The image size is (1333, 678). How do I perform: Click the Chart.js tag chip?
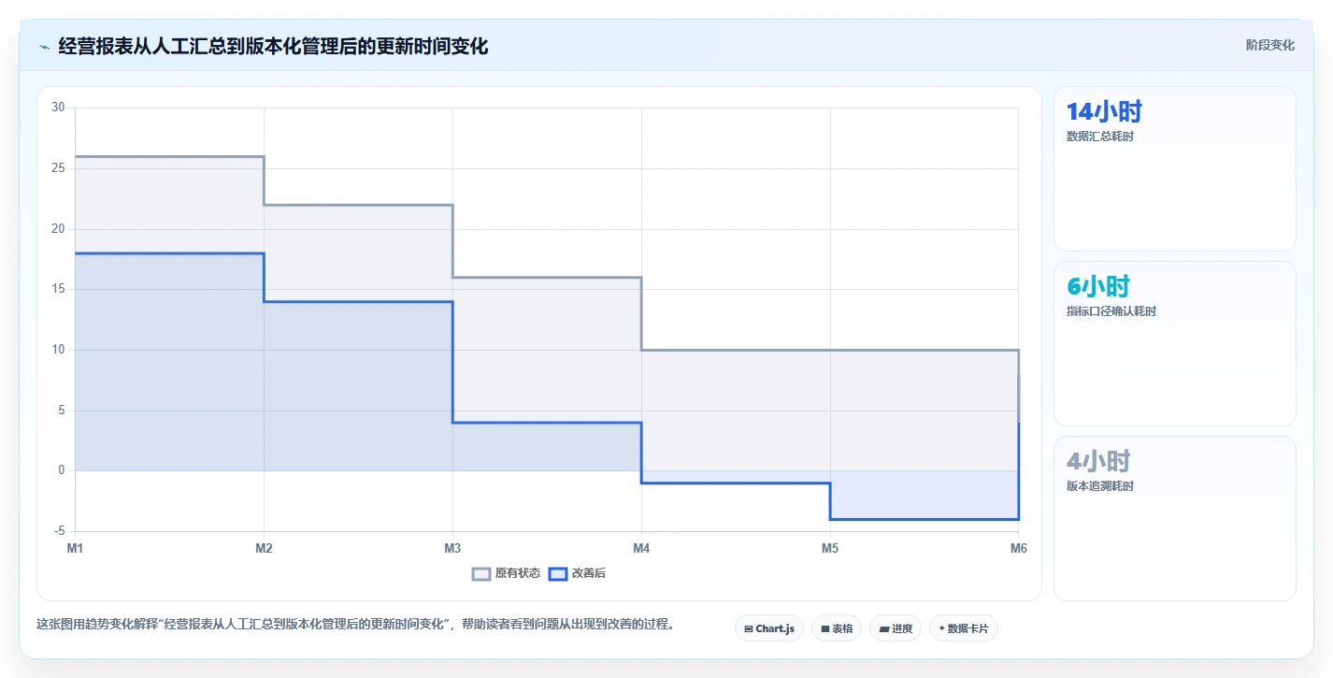point(769,628)
